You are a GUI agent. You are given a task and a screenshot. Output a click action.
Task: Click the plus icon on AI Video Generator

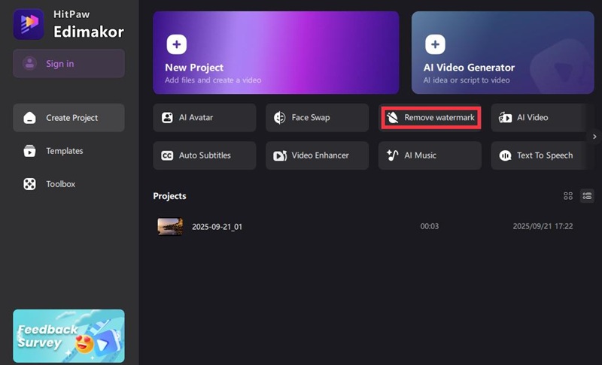coord(435,44)
